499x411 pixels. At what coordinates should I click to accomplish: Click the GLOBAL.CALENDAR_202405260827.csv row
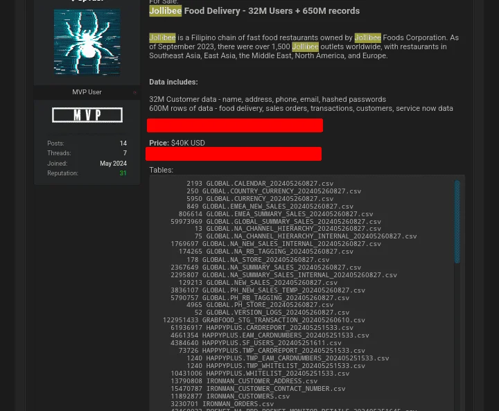pos(260,184)
